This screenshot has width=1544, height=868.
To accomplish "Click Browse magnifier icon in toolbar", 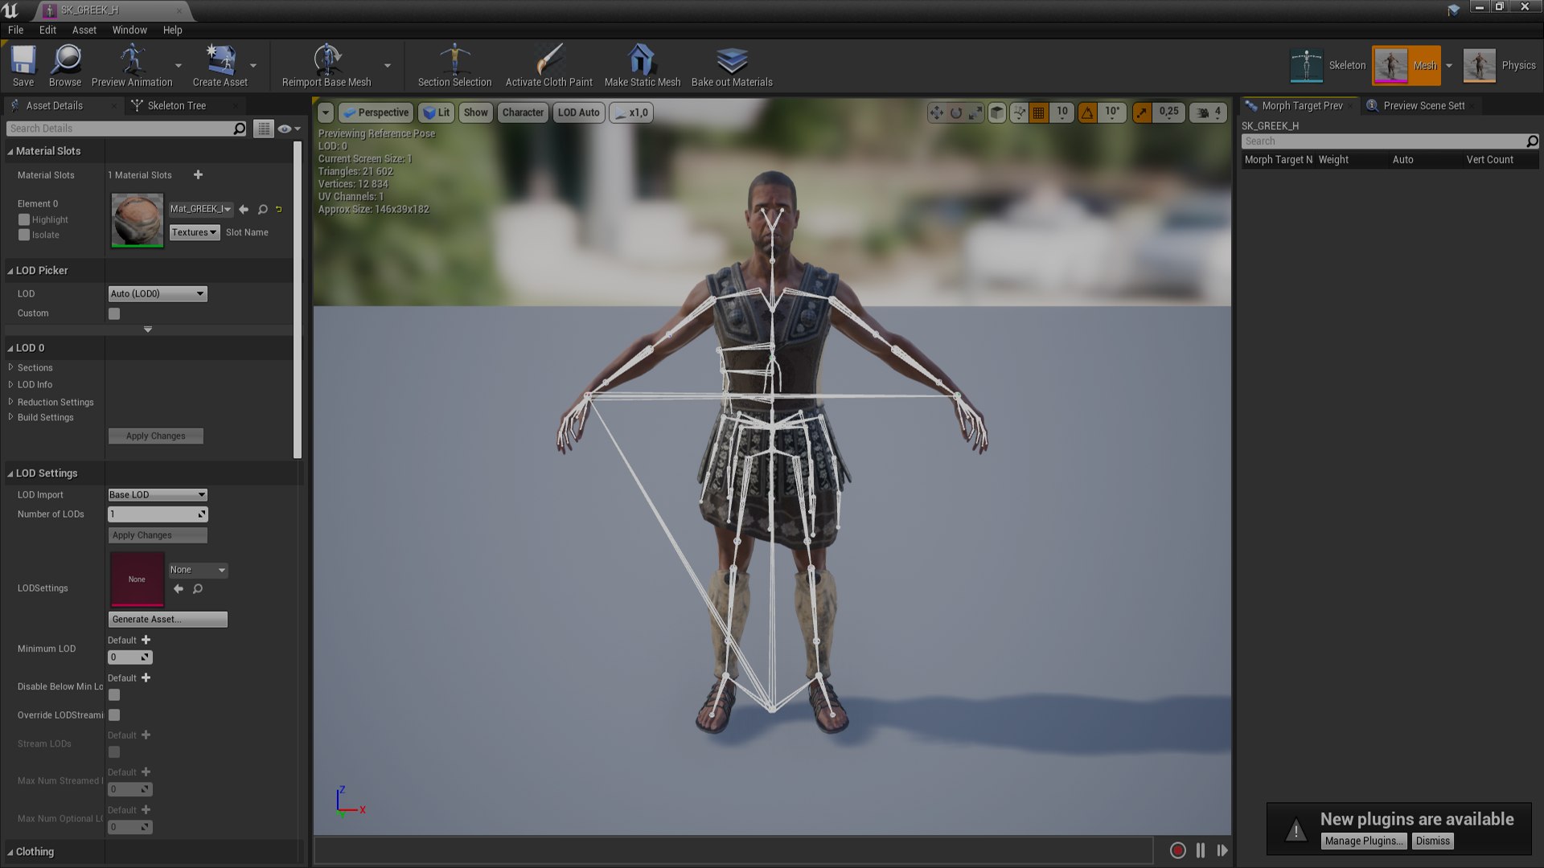I will [65, 61].
